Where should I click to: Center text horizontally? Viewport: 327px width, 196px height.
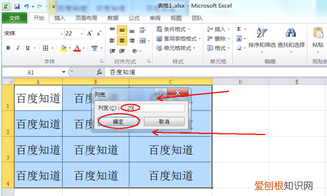122,40
